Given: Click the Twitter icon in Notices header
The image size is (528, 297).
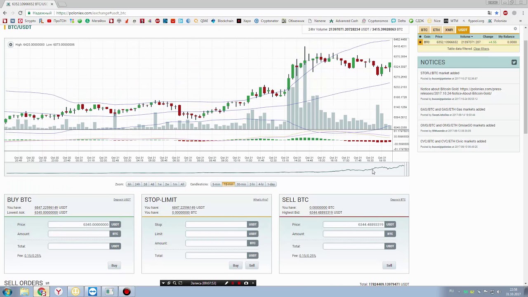Looking at the screenshot, I should 514,62.
